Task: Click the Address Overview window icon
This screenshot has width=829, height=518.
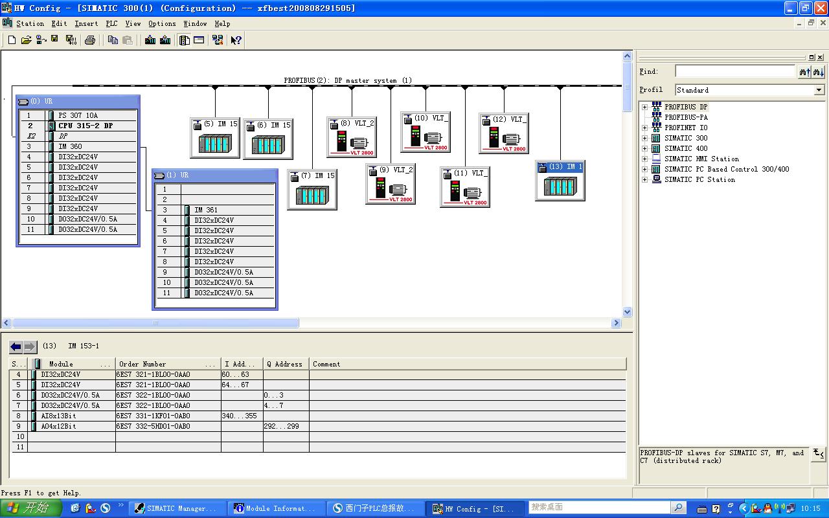Action: pos(199,40)
